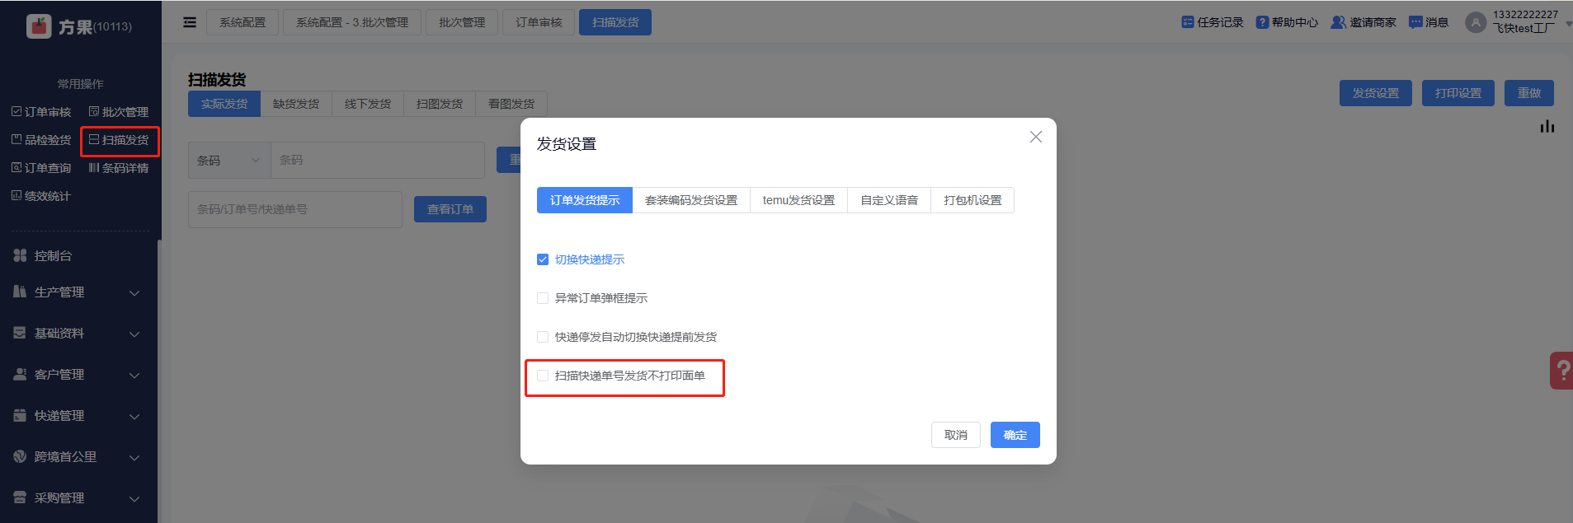Select 看图发货 tab

coord(511,104)
